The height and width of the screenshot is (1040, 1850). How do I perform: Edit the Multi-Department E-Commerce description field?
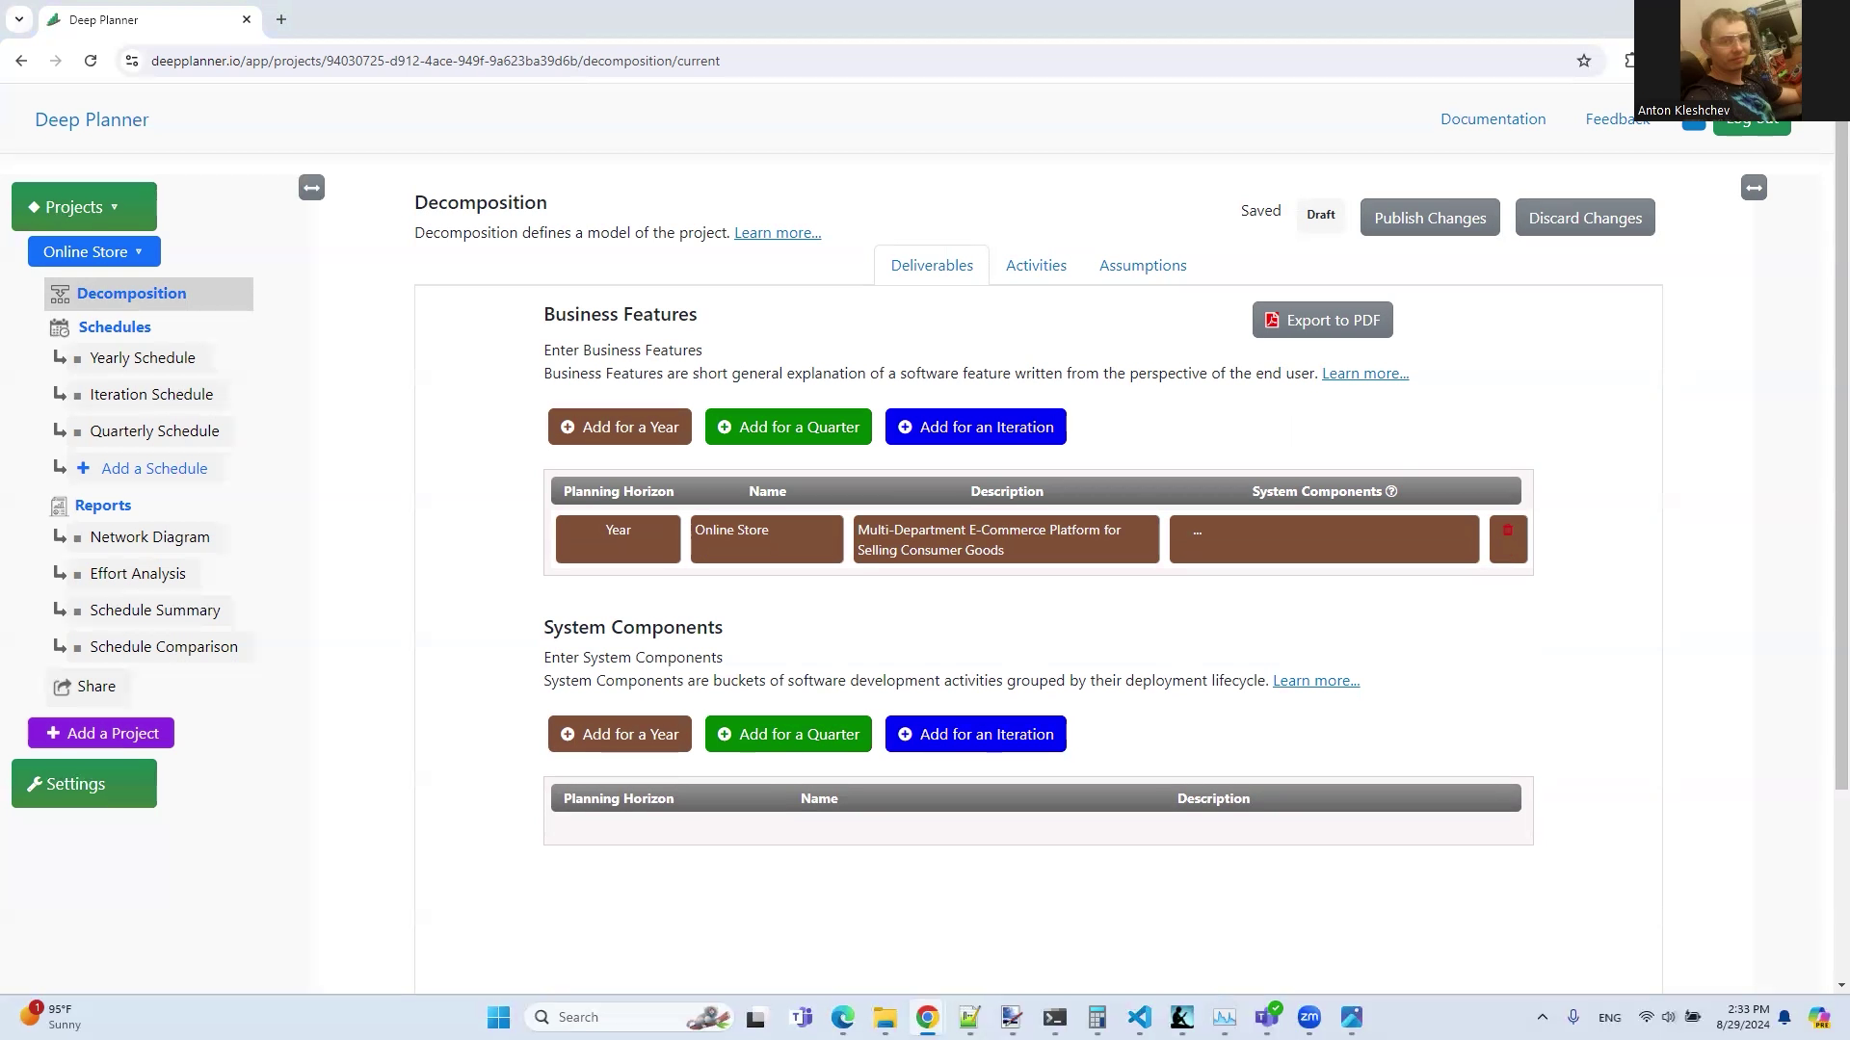[1006, 539]
